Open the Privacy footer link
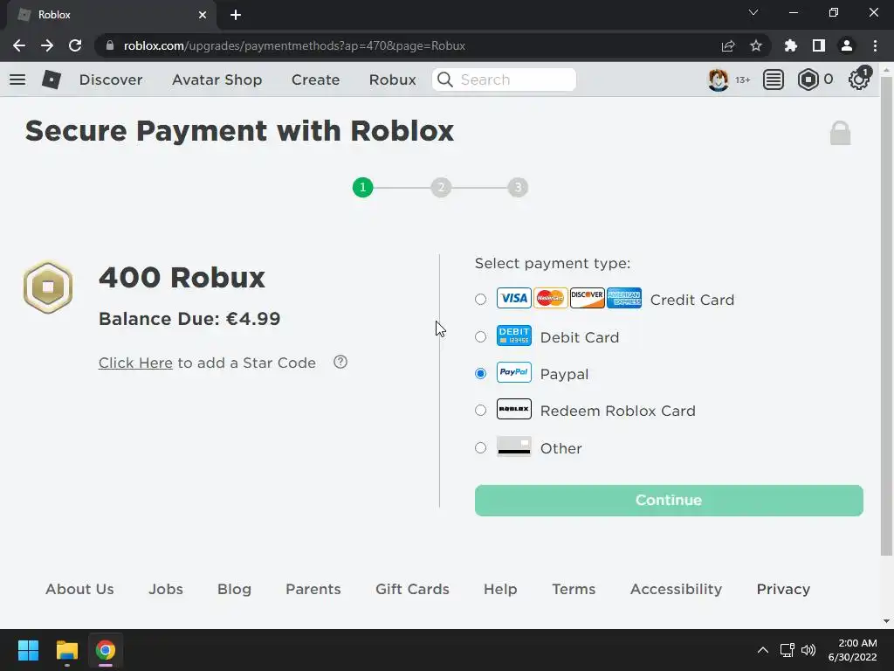The height and width of the screenshot is (671, 894). point(783,589)
